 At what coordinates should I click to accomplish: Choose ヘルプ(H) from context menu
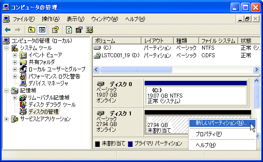[x=222, y=145]
